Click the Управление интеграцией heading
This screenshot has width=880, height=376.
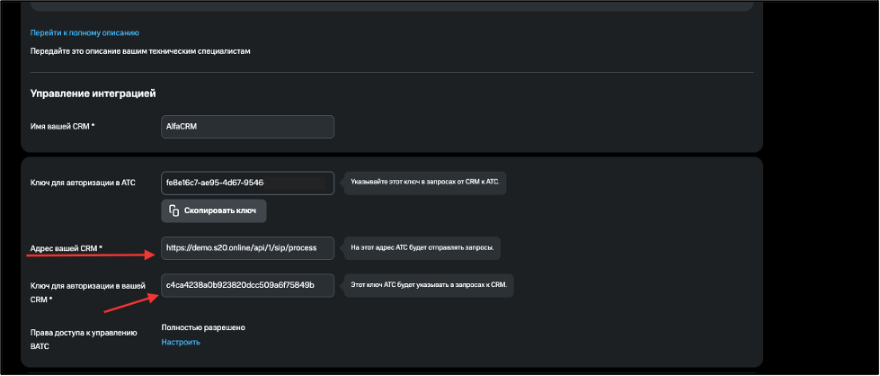pyautogui.click(x=93, y=94)
